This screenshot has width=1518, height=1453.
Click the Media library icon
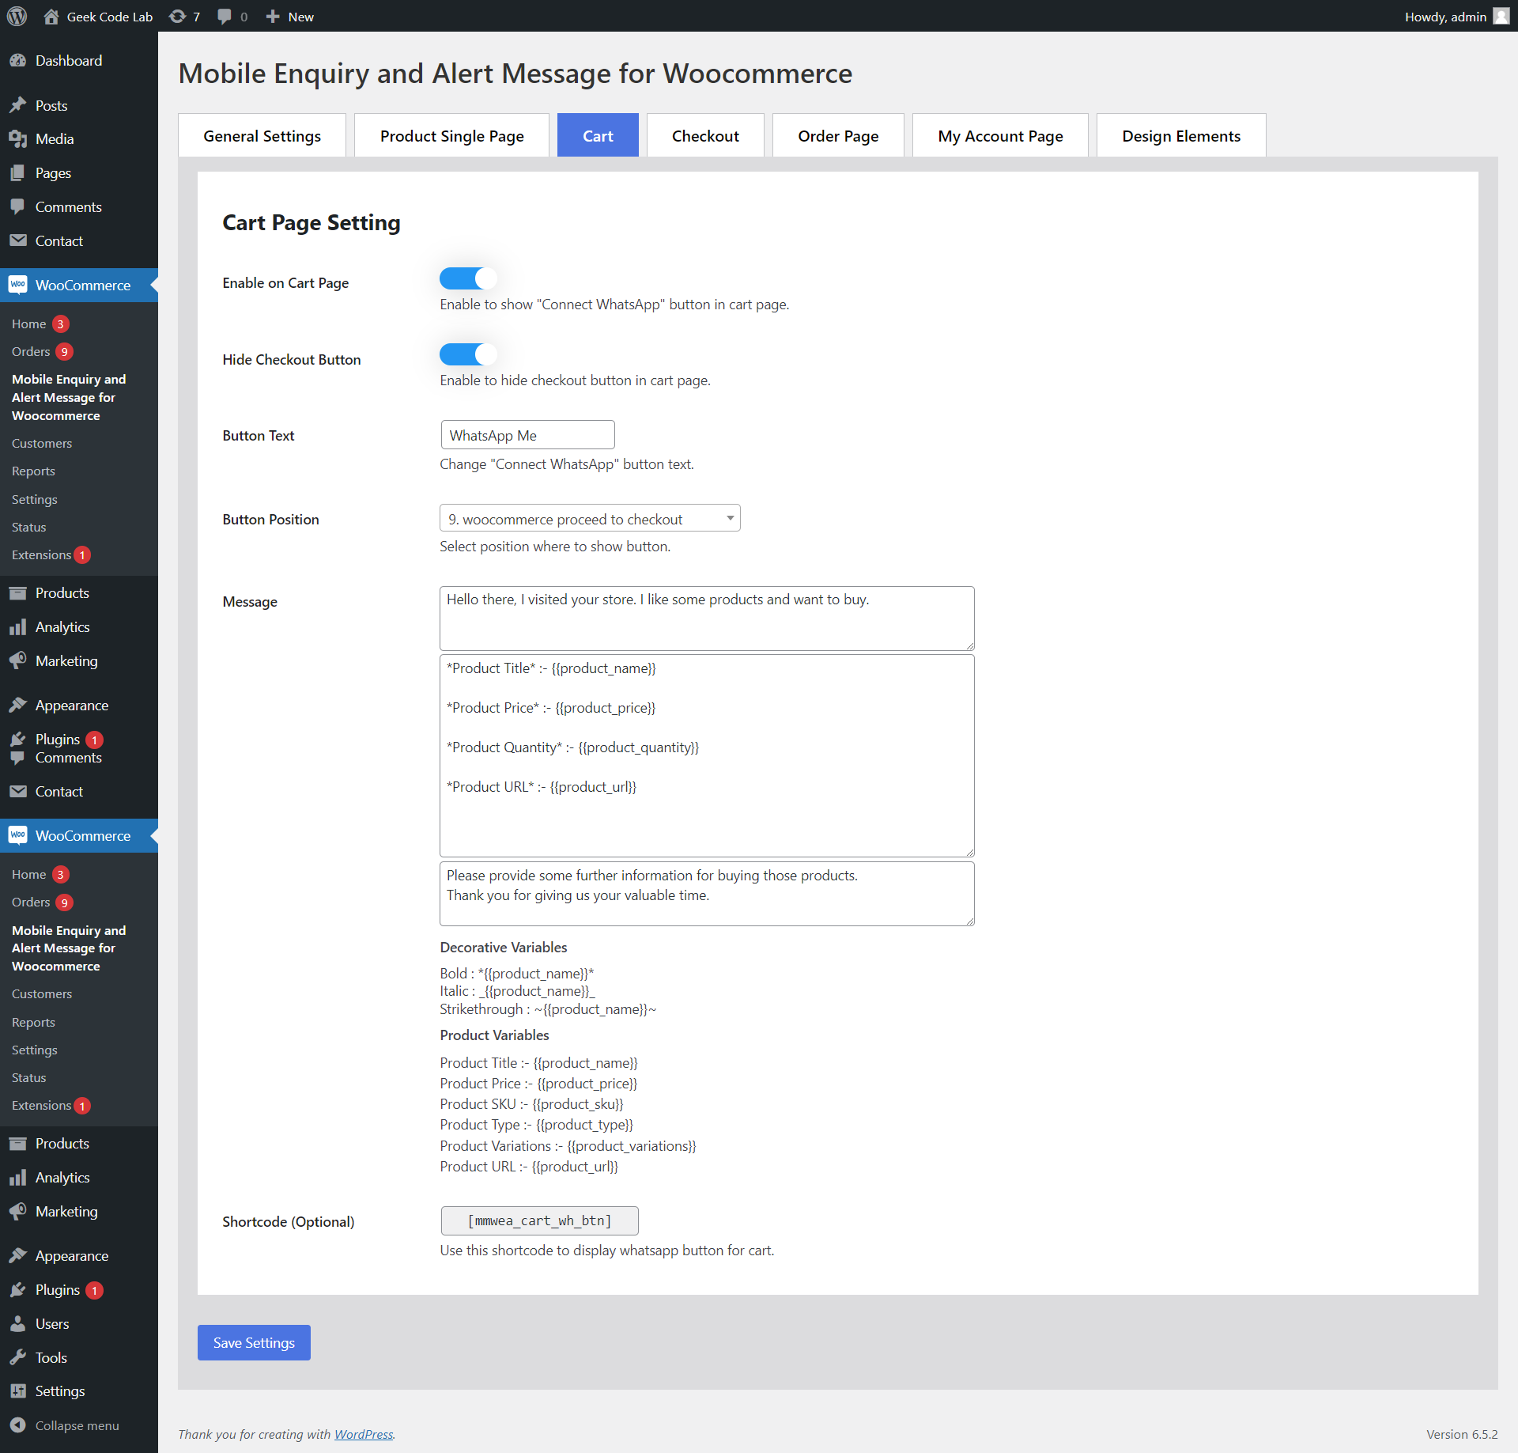[18, 139]
